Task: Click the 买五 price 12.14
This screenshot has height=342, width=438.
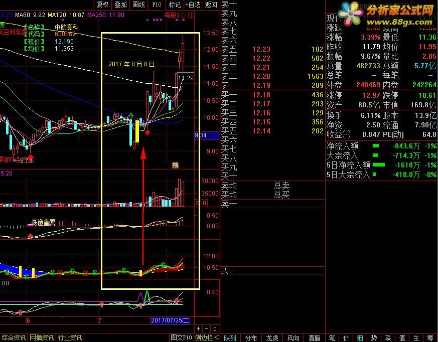Action: 261,131
